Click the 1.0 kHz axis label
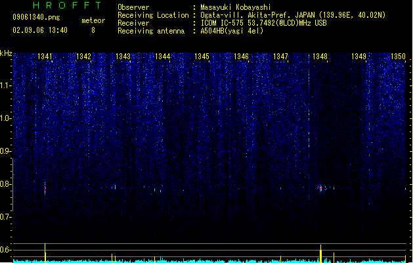Image resolution: width=413 pixels, height=263 pixels. pyautogui.click(x=5, y=118)
